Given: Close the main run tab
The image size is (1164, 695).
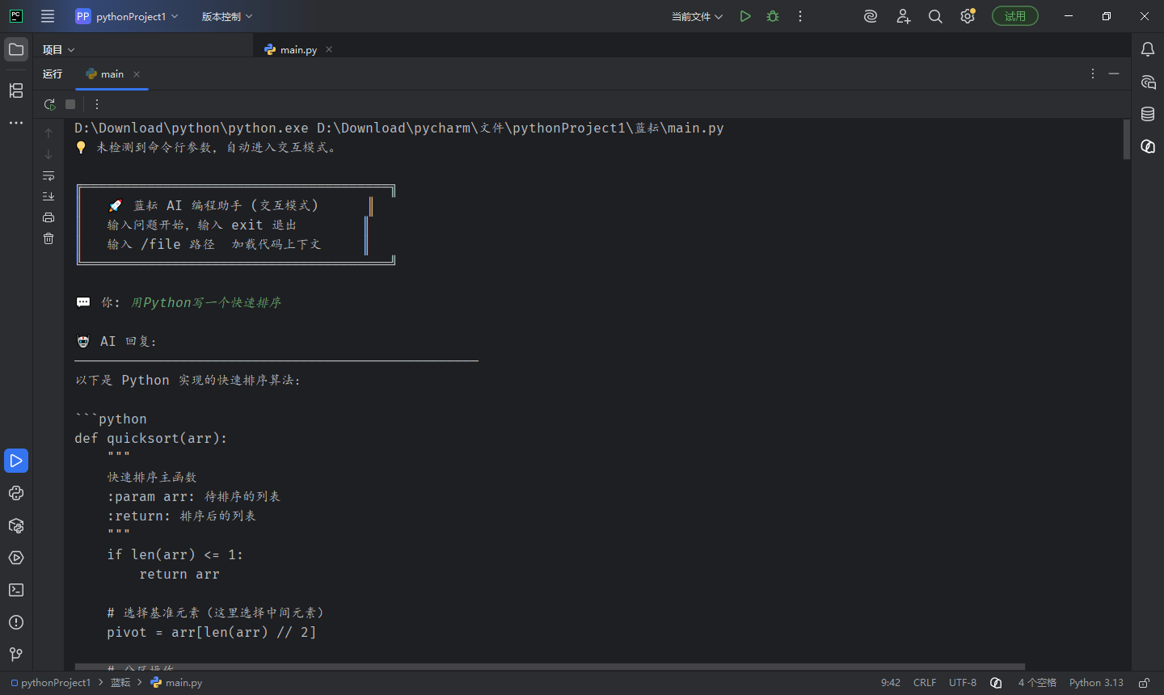Looking at the screenshot, I should pyautogui.click(x=137, y=74).
